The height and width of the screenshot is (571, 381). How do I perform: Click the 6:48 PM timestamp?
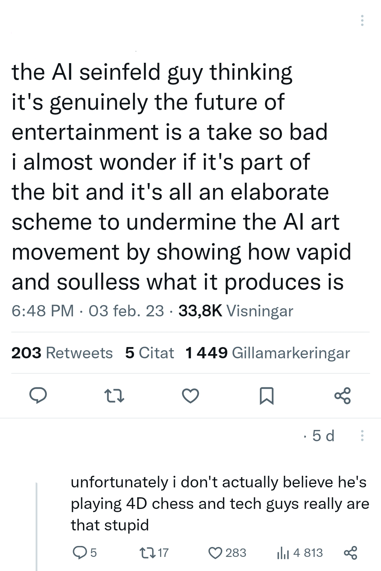tap(43, 311)
